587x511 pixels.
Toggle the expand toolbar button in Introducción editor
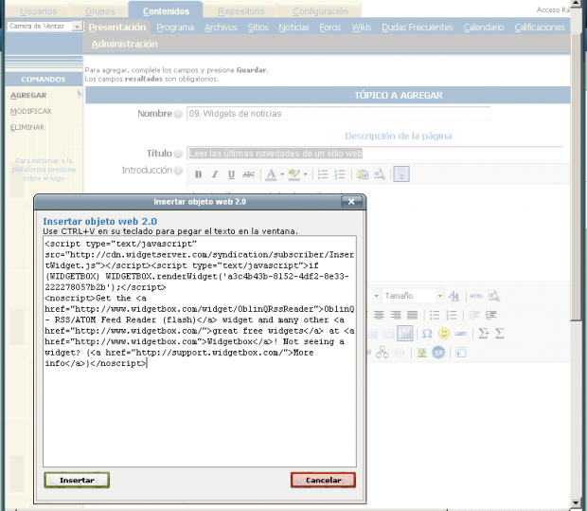click(x=401, y=173)
